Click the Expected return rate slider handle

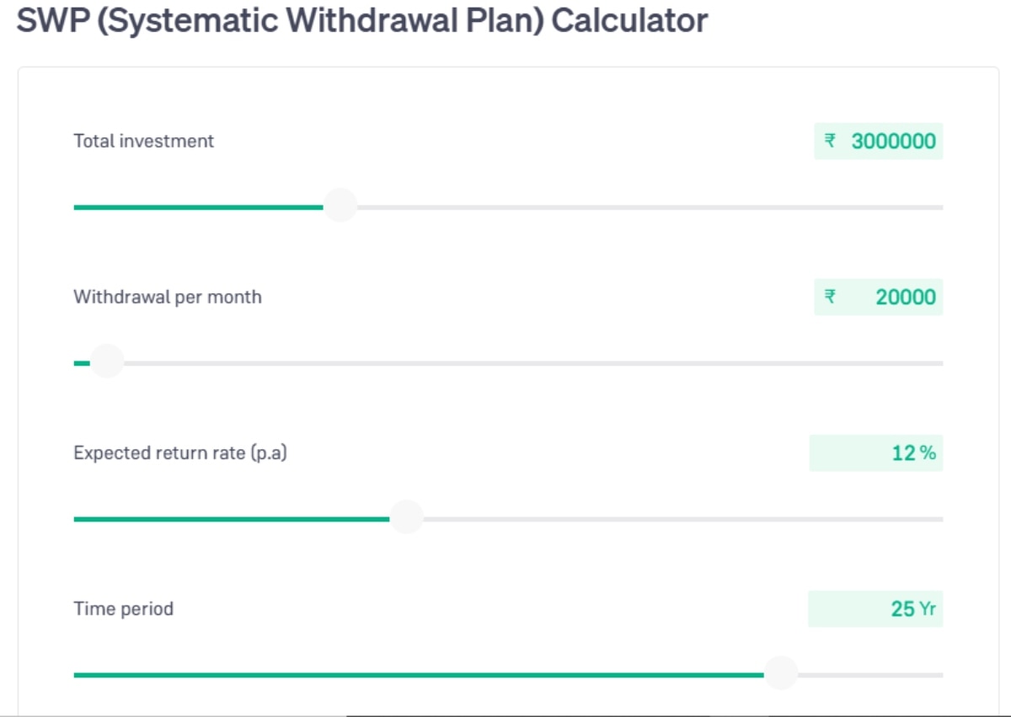coord(406,517)
